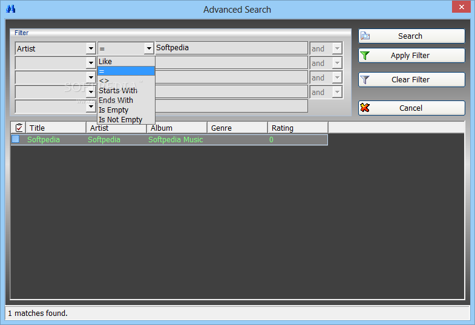Click the rating value 0 in results

[x=271, y=140]
